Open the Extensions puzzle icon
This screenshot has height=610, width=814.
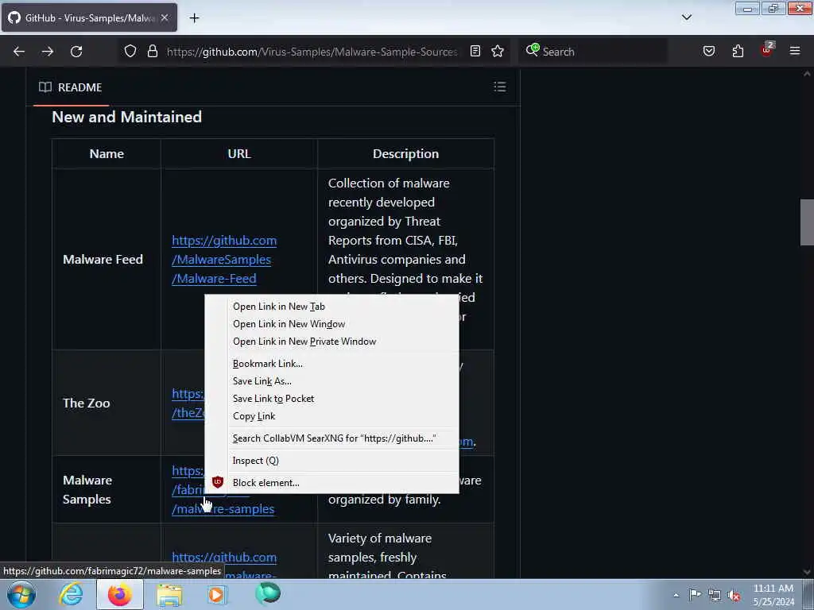tap(738, 51)
